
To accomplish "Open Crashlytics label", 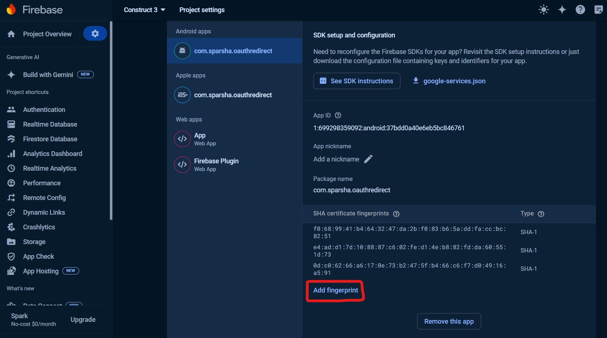I will (x=39, y=227).
